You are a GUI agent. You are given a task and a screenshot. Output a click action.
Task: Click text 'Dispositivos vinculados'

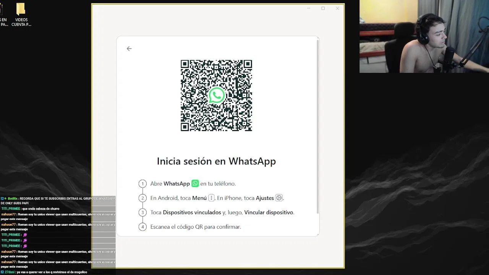click(192, 212)
